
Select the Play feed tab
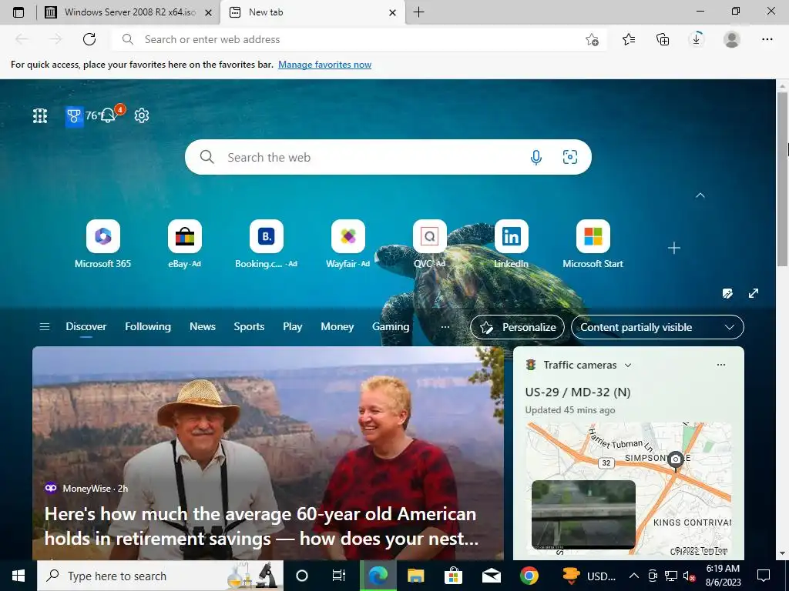(292, 326)
